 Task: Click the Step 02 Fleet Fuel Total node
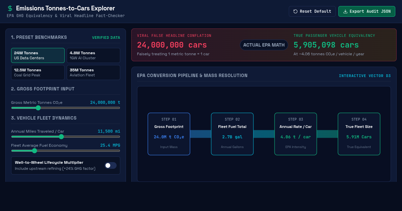coord(232,134)
